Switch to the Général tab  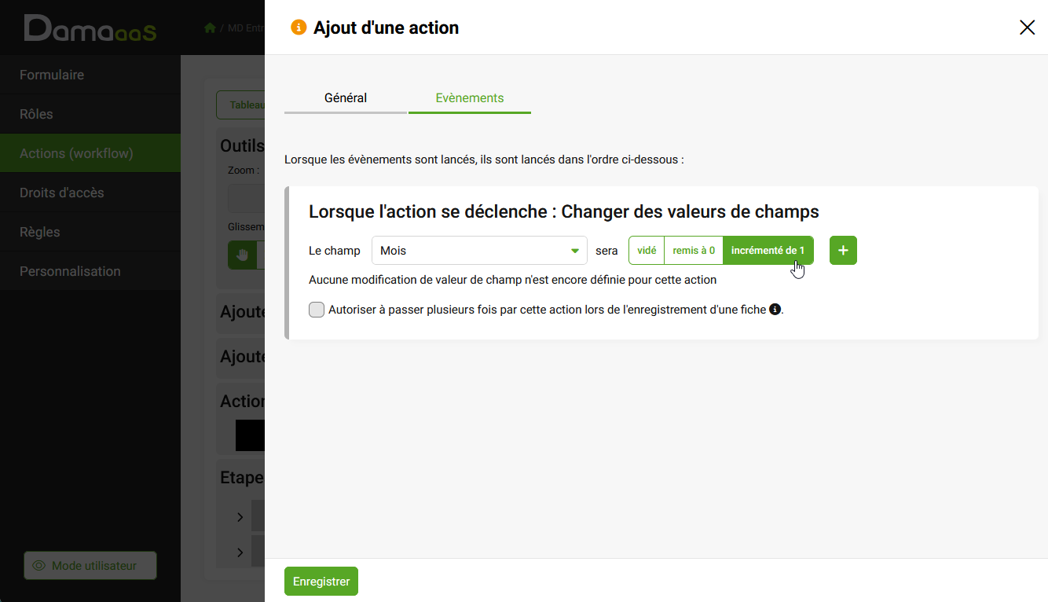coord(346,98)
